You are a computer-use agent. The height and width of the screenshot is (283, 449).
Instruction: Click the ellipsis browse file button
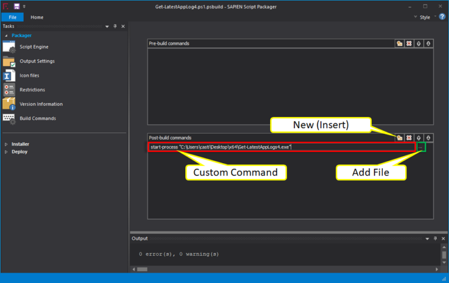tap(421, 147)
